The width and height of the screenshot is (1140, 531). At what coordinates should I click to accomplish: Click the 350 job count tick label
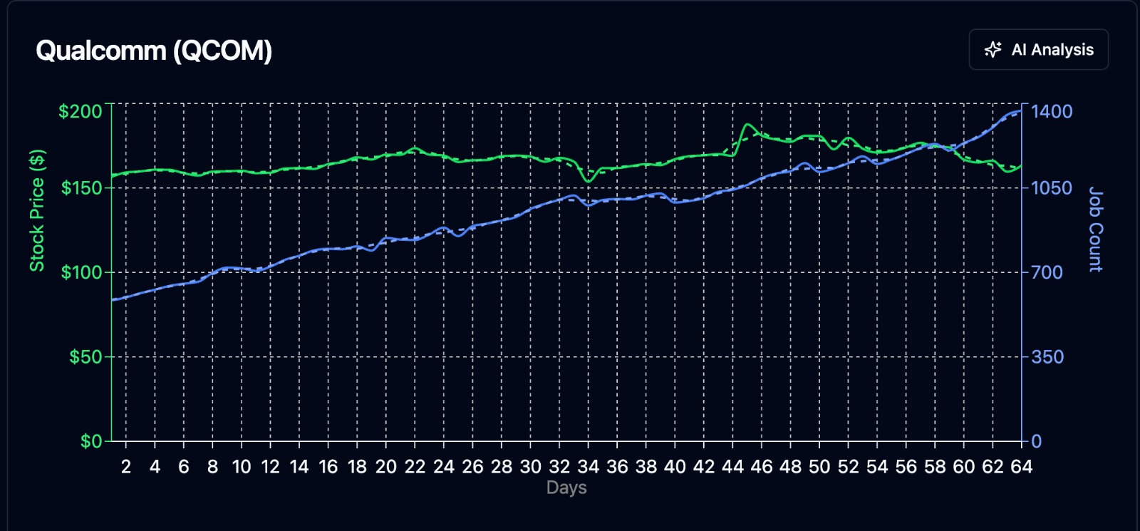[x=1047, y=357]
